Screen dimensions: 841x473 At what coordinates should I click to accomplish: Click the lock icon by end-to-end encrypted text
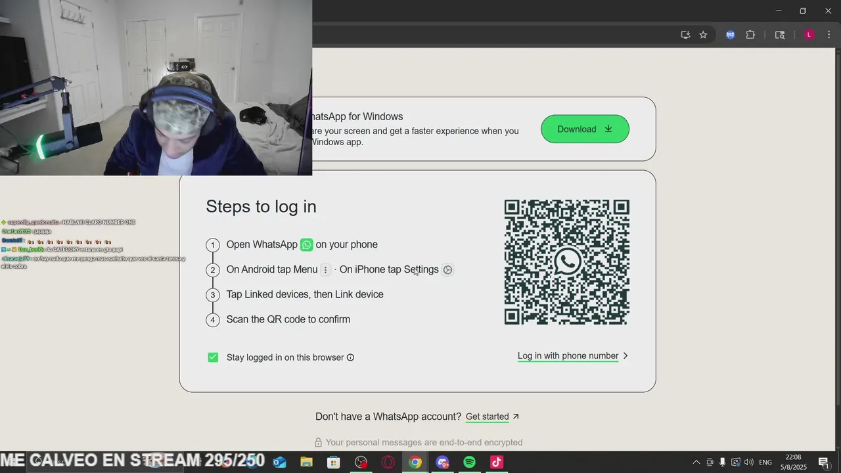tap(318, 443)
